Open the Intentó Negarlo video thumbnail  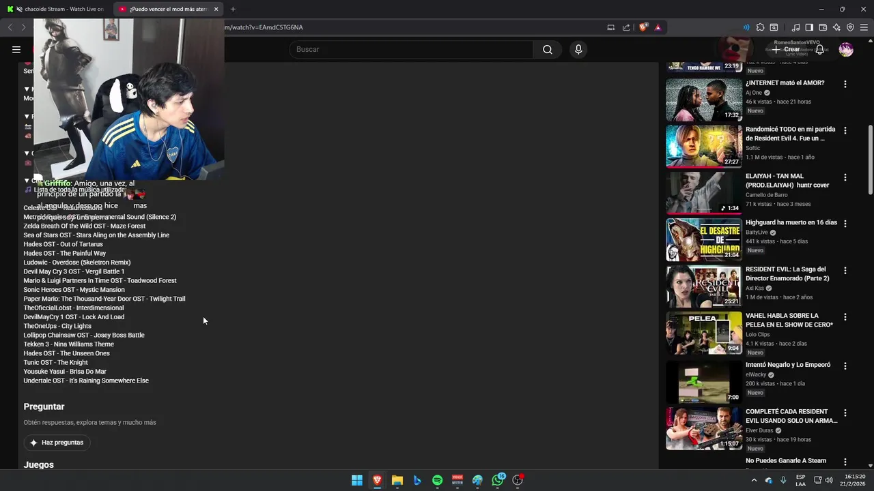(704, 381)
